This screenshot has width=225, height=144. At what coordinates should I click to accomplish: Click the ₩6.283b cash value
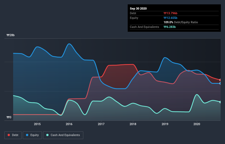point(170,27)
